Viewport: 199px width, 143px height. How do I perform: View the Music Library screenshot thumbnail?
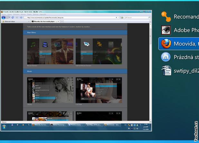(50, 90)
